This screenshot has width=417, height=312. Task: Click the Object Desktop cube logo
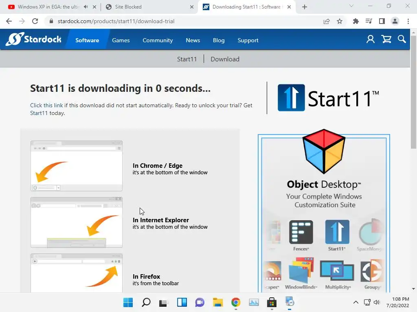coord(324,151)
